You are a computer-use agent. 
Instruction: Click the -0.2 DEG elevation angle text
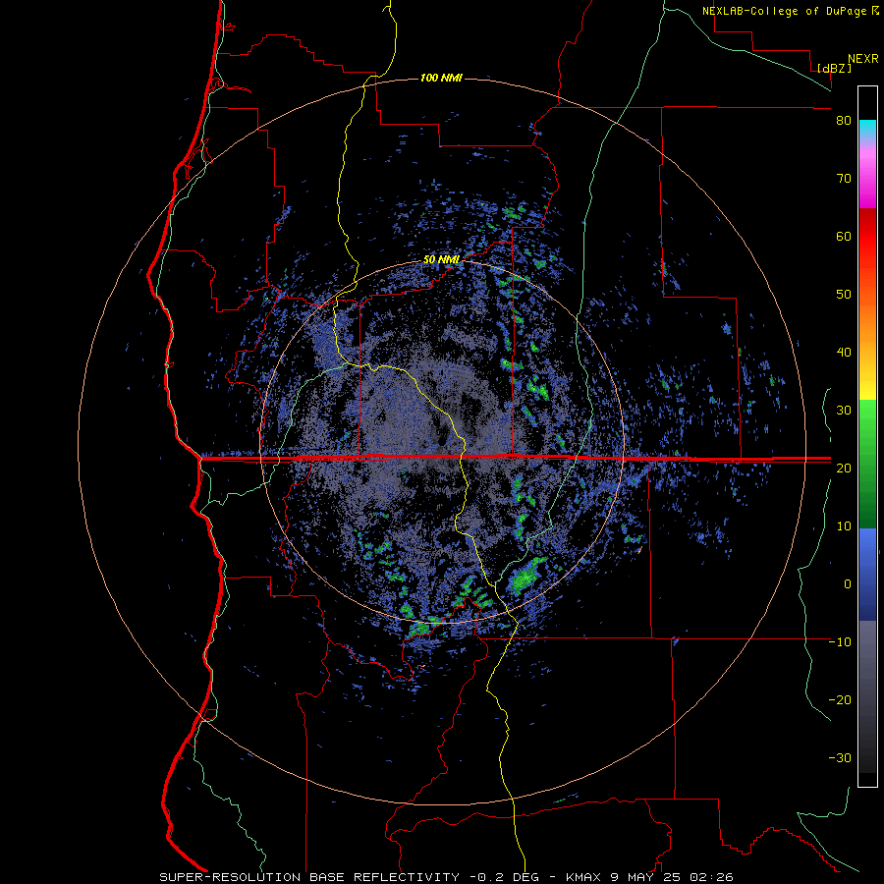point(504,877)
